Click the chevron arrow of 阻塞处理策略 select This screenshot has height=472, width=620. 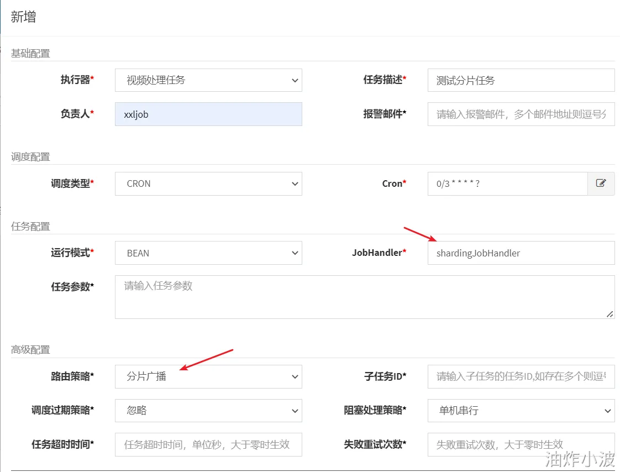pos(608,411)
